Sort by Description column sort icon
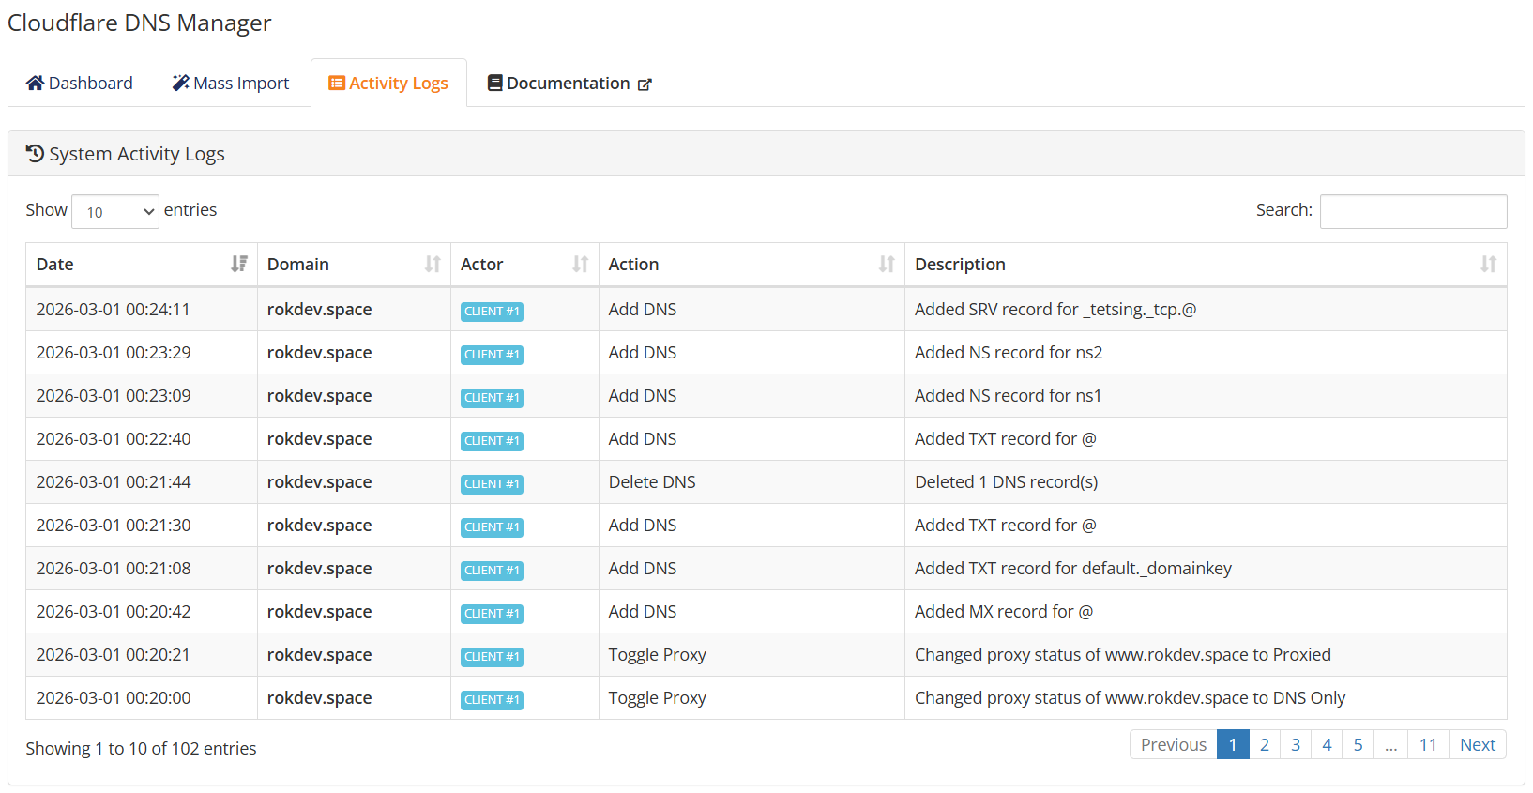The height and width of the screenshot is (793, 1533). pyautogui.click(x=1489, y=264)
